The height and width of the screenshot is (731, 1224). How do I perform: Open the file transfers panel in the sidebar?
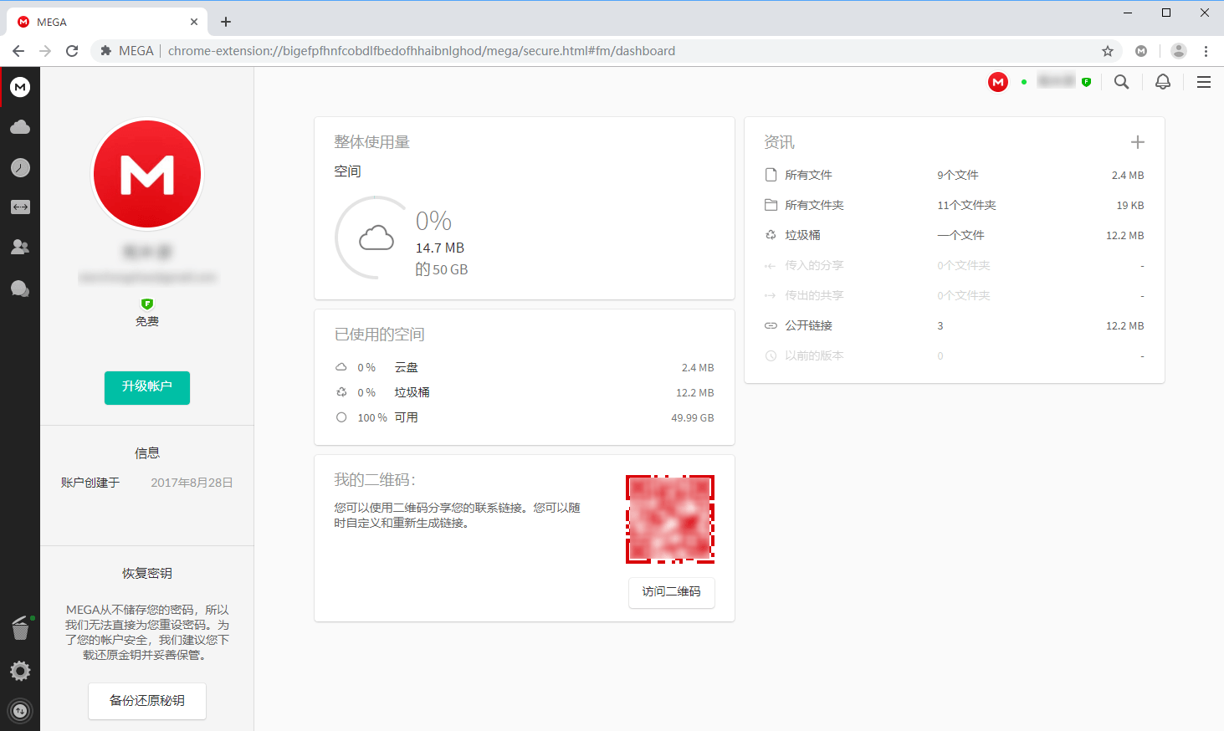tap(19, 207)
